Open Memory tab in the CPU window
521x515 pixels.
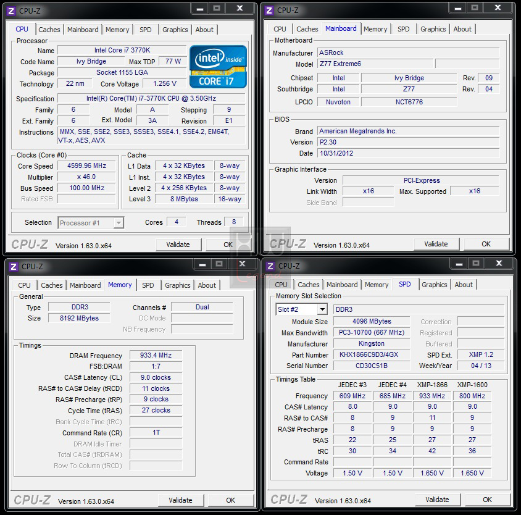tap(117, 30)
